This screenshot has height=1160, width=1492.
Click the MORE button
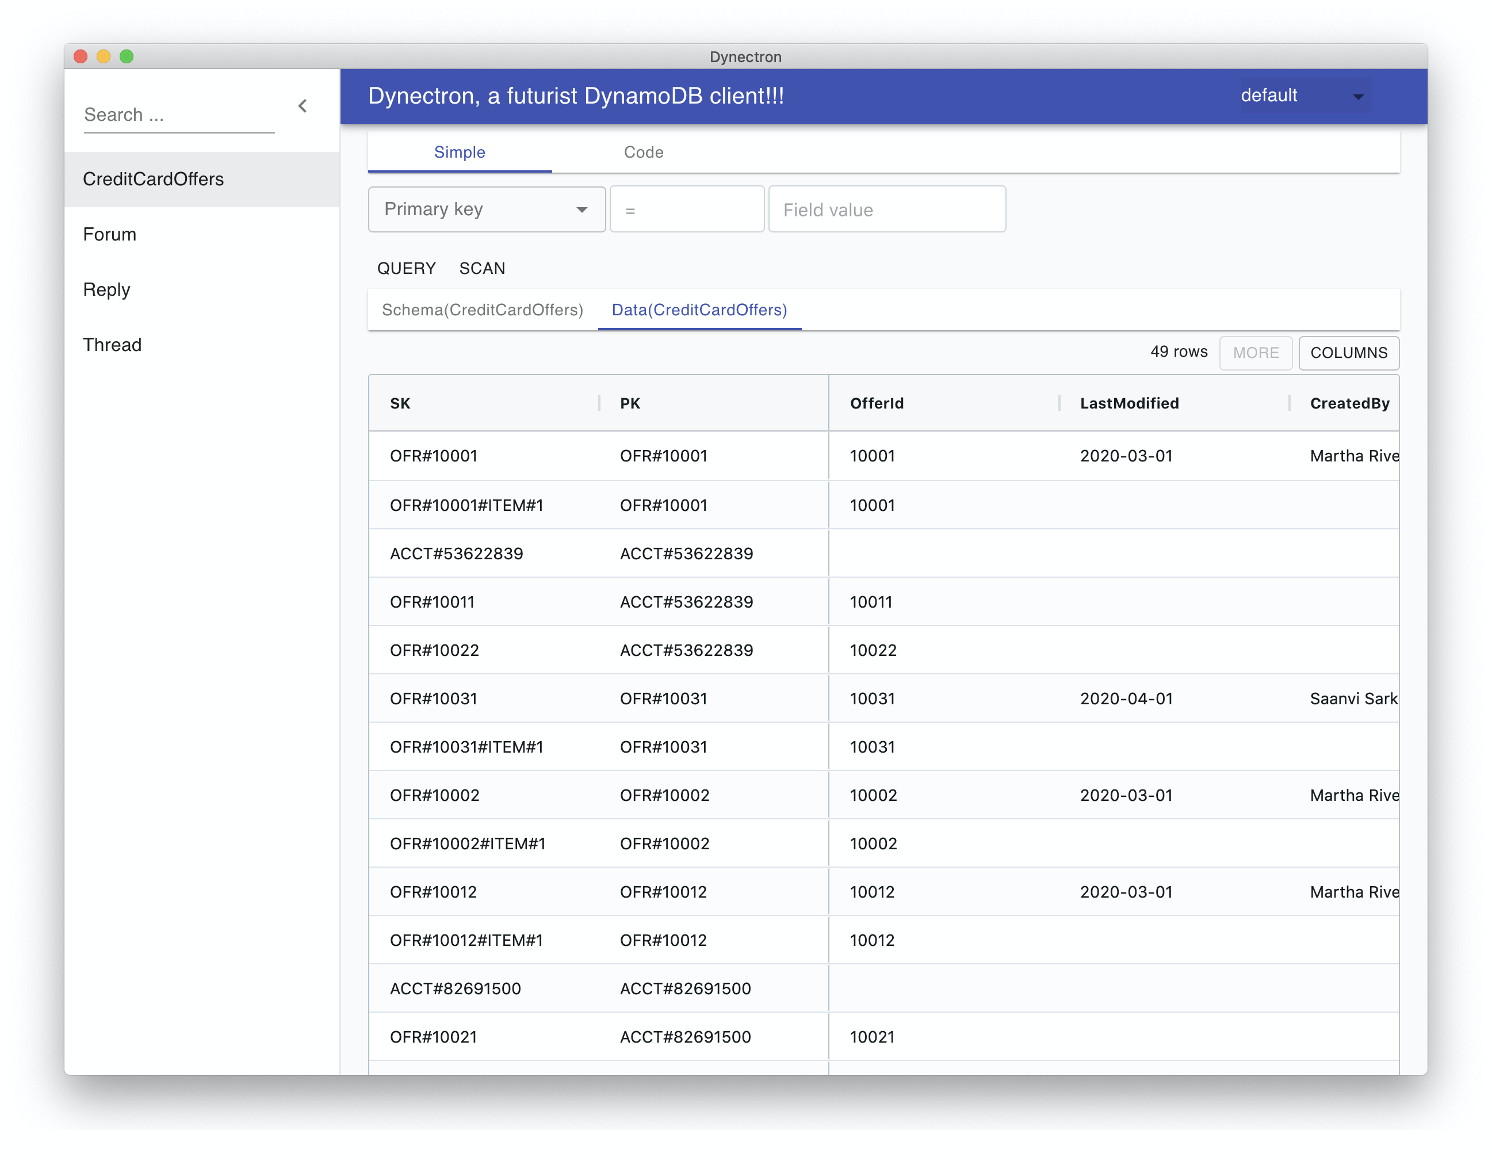click(1254, 353)
